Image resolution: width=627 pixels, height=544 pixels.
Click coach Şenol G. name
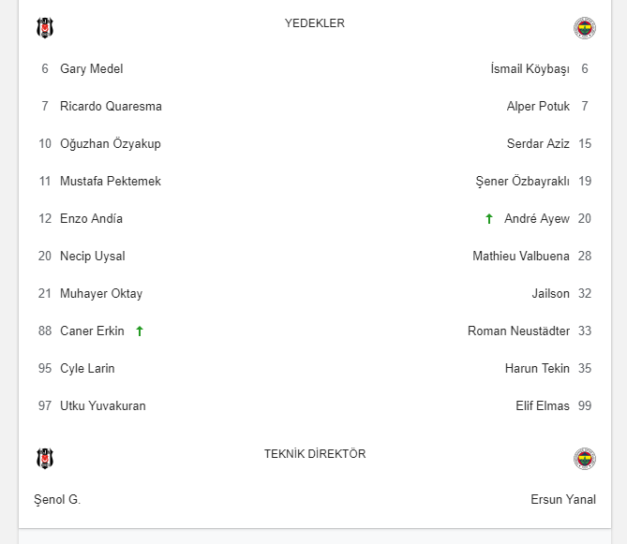(x=57, y=500)
